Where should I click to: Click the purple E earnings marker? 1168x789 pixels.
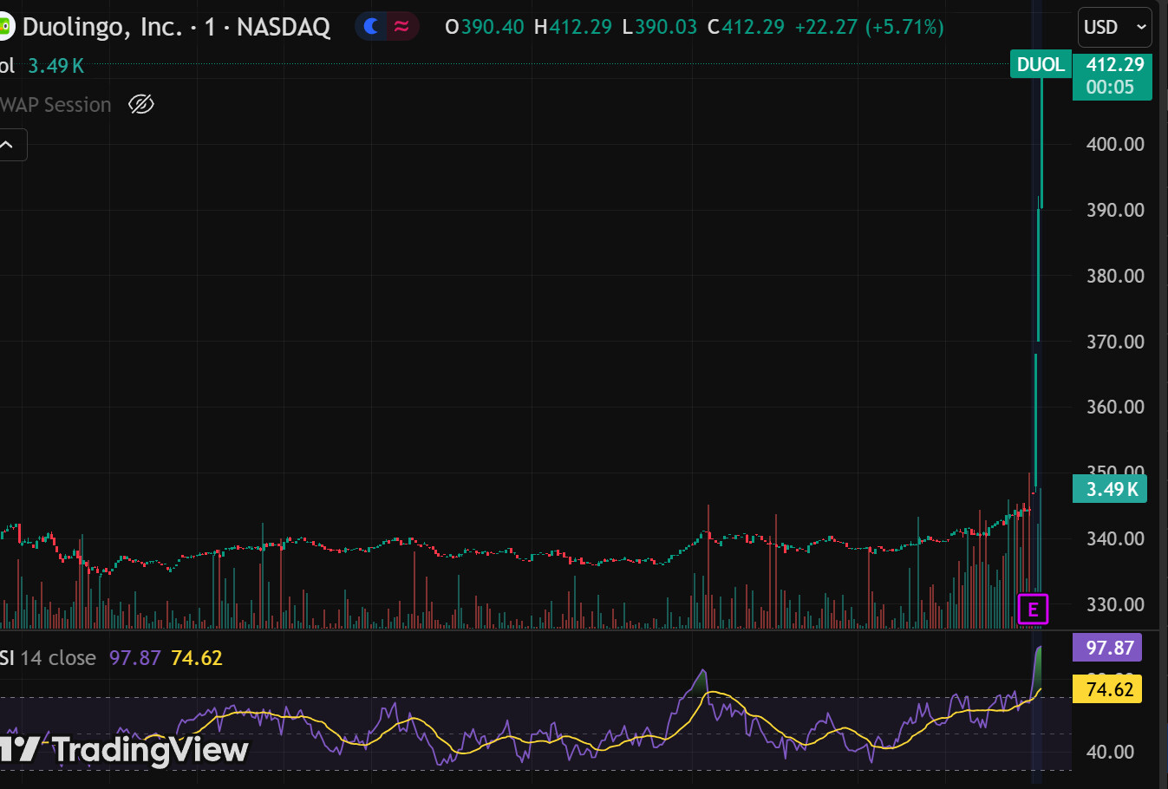click(x=1033, y=610)
